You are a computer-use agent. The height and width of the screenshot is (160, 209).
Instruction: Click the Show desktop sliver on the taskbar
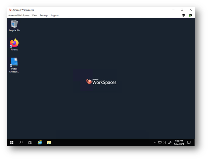pos(194,142)
